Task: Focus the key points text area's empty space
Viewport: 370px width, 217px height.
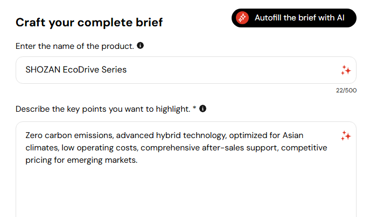Action: click(186, 191)
